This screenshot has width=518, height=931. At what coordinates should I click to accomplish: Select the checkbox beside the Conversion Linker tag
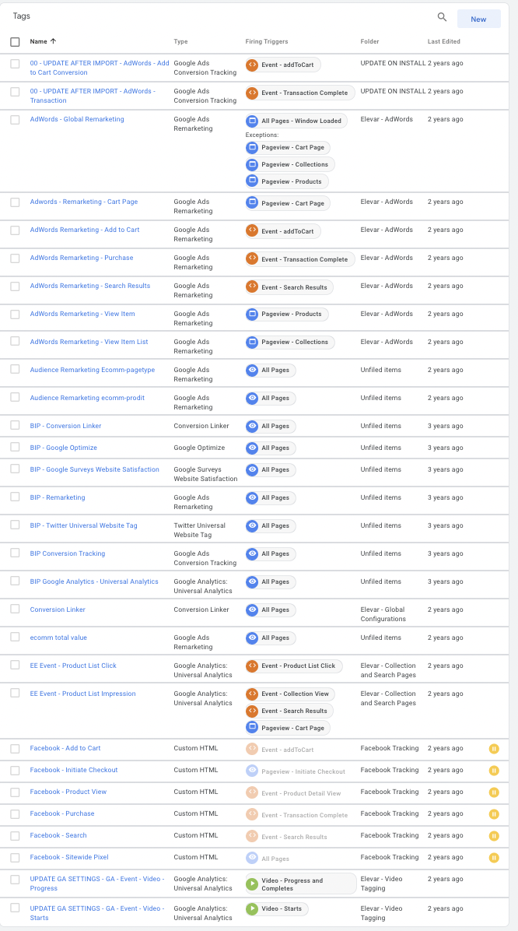click(x=16, y=610)
